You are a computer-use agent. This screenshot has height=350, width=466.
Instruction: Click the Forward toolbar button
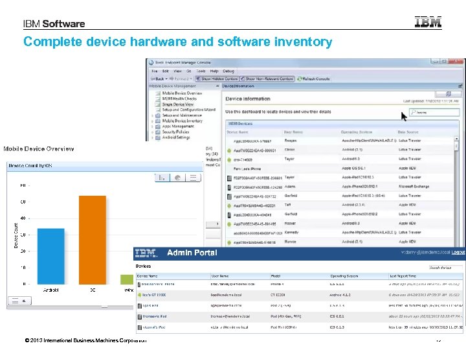pyautogui.click(x=181, y=78)
